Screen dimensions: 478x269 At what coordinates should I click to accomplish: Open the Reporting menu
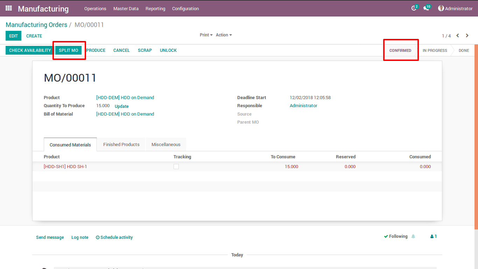point(155,8)
